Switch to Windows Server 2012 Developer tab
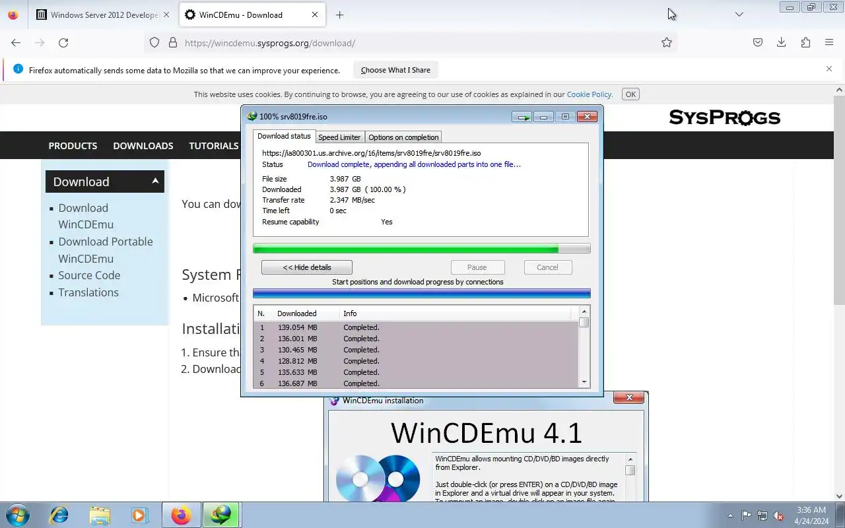The width and height of the screenshot is (845, 528). click(x=102, y=15)
